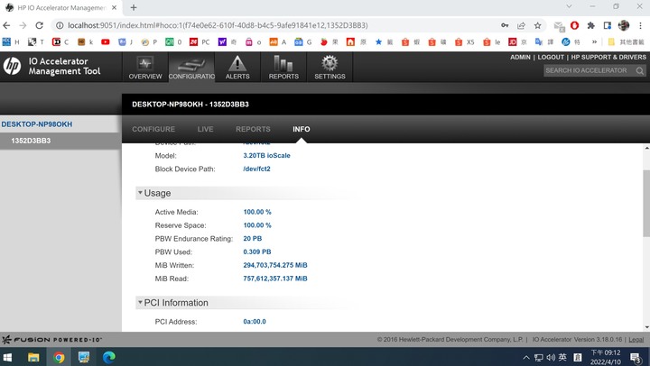This screenshot has height=366, width=650.
Task: Click the HP logo in header
Action: (12, 66)
